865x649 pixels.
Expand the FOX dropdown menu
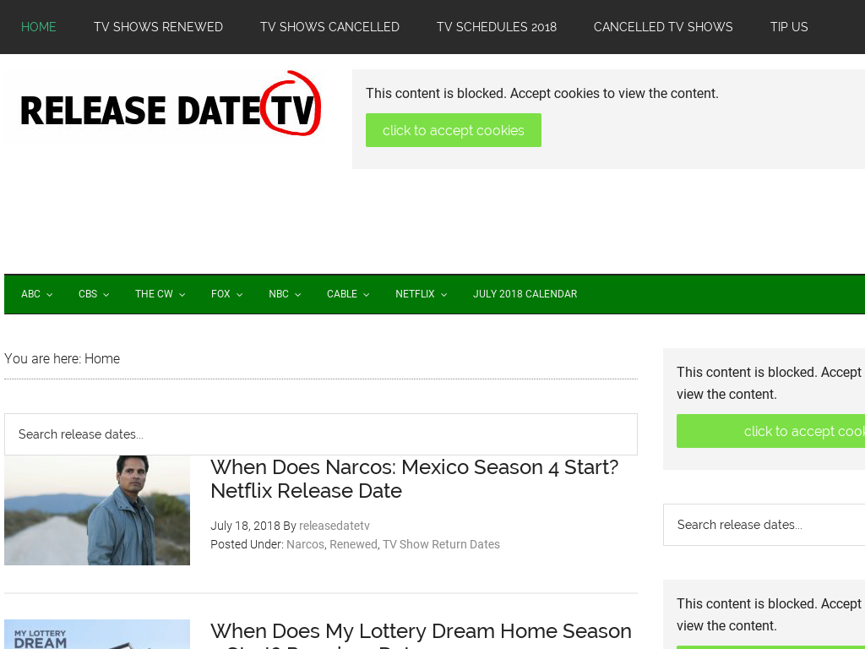click(x=226, y=294)
